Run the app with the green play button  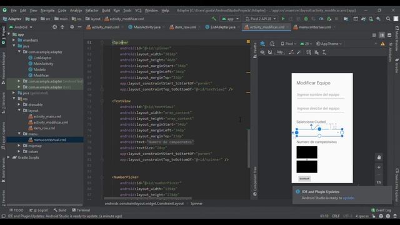(x=283, y=19)
